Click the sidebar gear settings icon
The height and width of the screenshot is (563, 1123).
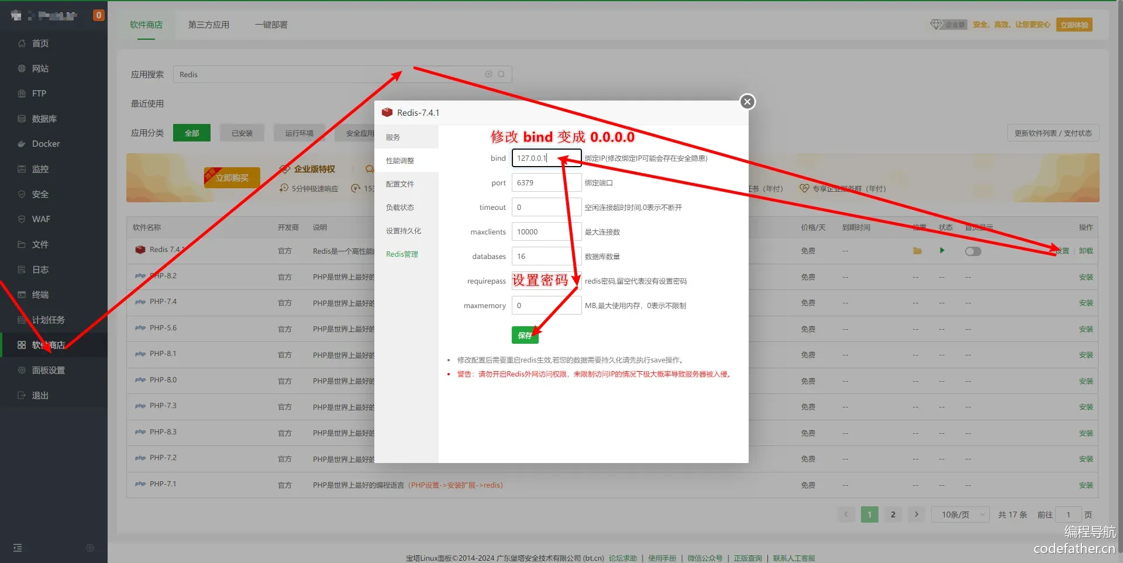90,548
